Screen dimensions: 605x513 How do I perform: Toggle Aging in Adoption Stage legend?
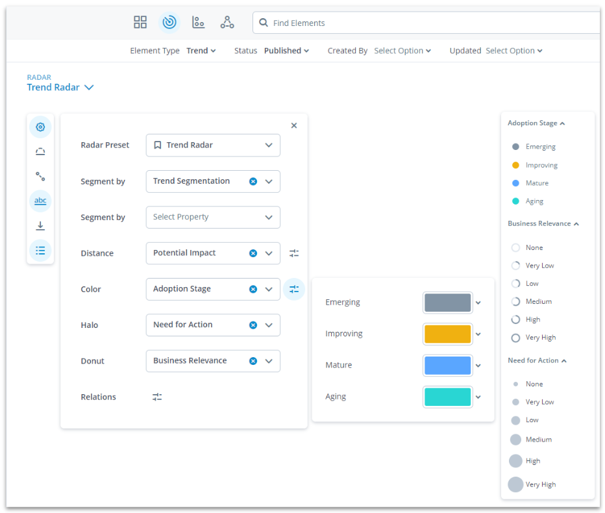click(x=528, y=201)
